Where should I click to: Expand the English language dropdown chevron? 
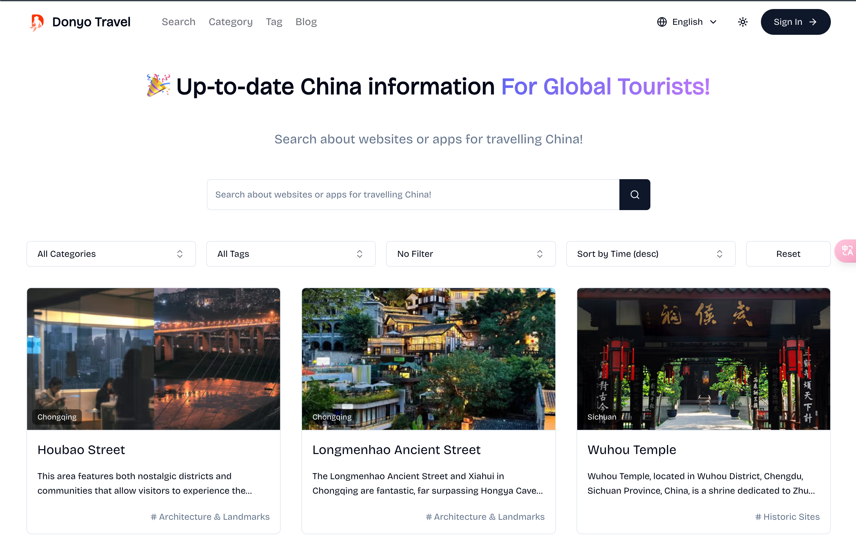point(713,22)
